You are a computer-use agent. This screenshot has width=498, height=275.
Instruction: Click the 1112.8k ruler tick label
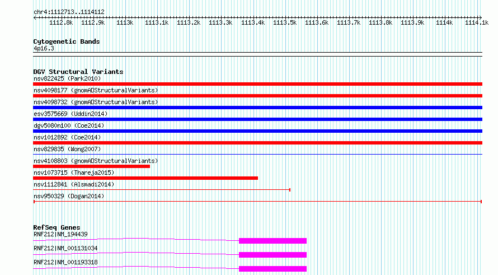pos(61,22)
